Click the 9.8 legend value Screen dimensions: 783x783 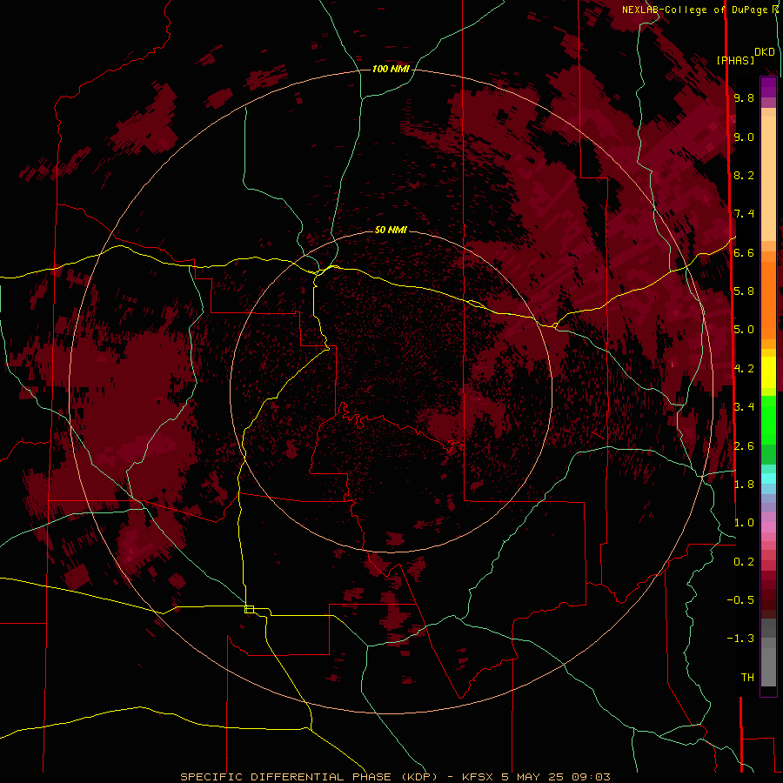click(744, 97)
